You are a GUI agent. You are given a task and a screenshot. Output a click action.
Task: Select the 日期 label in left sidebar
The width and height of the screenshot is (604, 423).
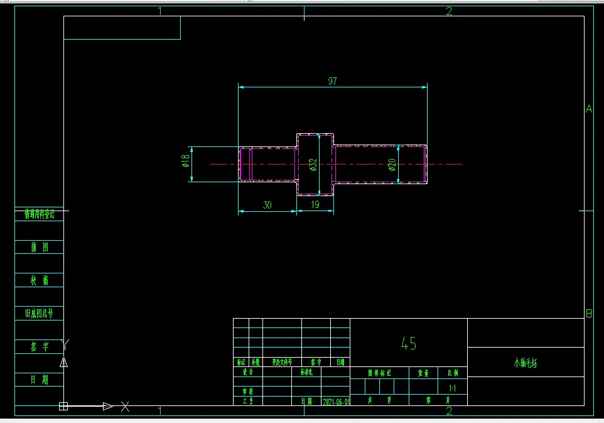pos(40,380)
